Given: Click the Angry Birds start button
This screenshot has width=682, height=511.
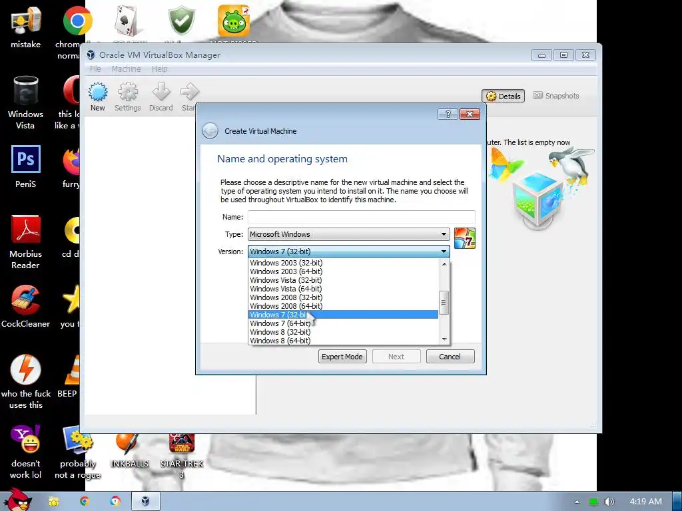Looking at the screenshot, I should click(18, 500).
